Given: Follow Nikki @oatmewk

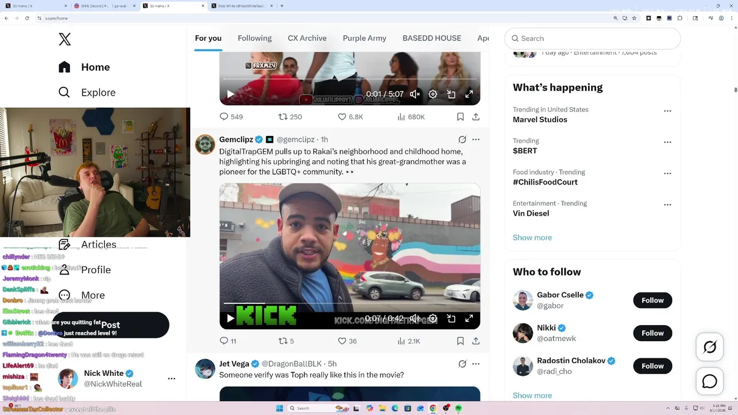Looking at the screenshot, I should [x=653, y=333].
